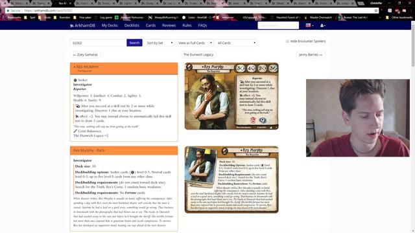Click the purple extension icon in toolbar
The width and height of the screenshot is (415, 233).
[x=390, y=10]
